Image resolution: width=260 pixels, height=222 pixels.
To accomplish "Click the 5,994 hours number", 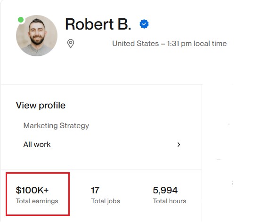I will point(165,190).
